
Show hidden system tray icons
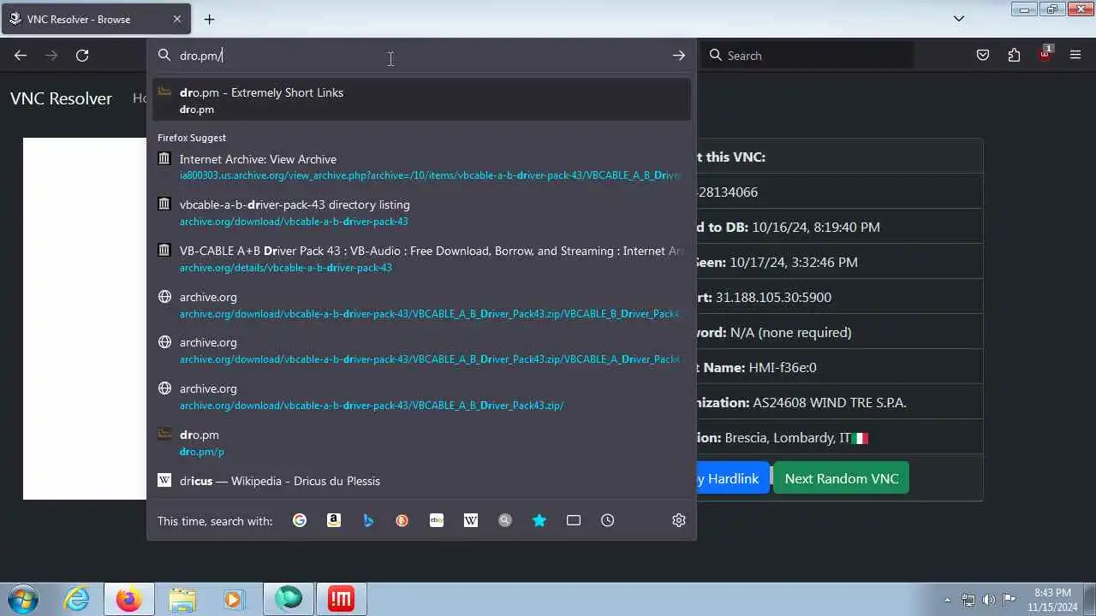(947, 600)
